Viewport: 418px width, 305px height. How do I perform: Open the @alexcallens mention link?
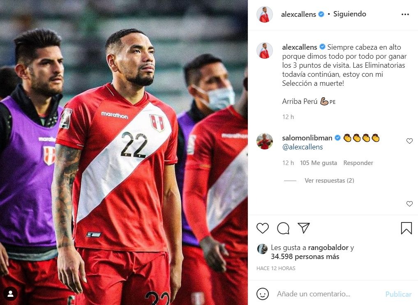coord(303,147)
